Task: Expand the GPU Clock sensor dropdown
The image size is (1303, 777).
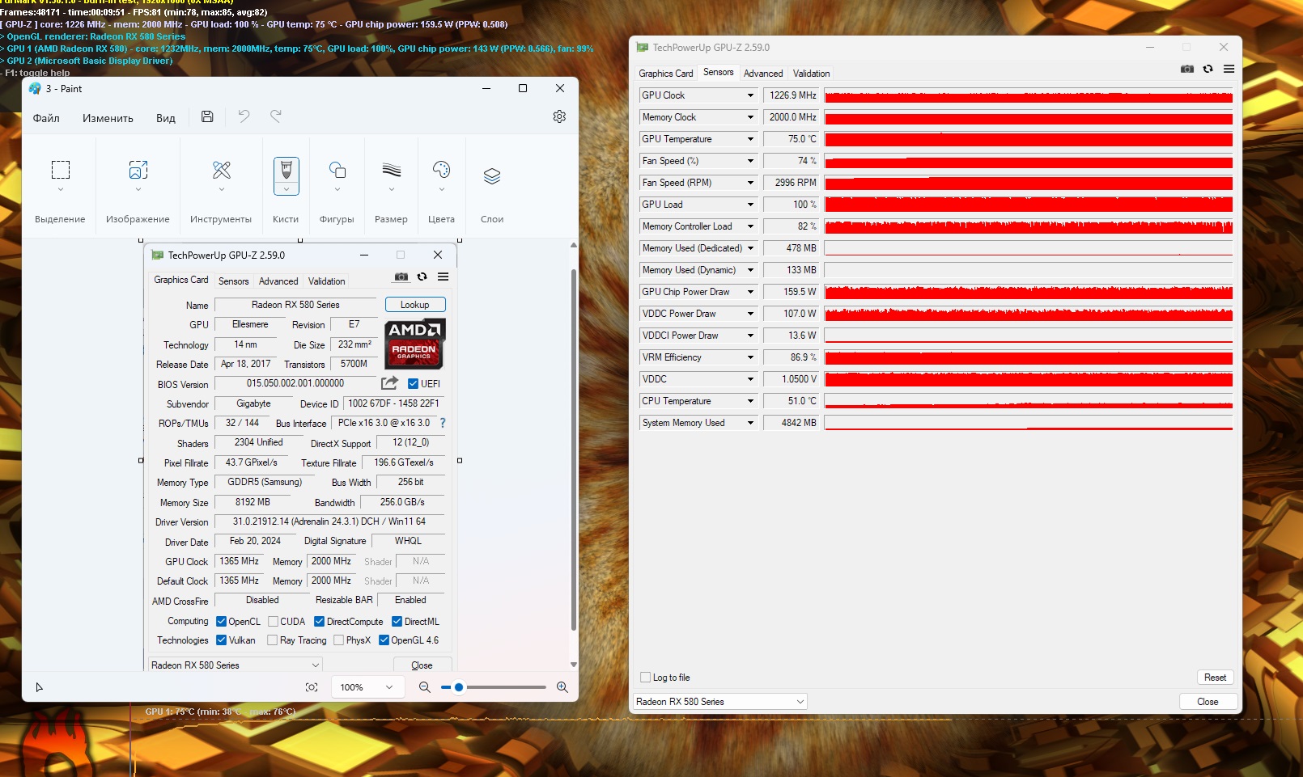Action: [750, 95]
